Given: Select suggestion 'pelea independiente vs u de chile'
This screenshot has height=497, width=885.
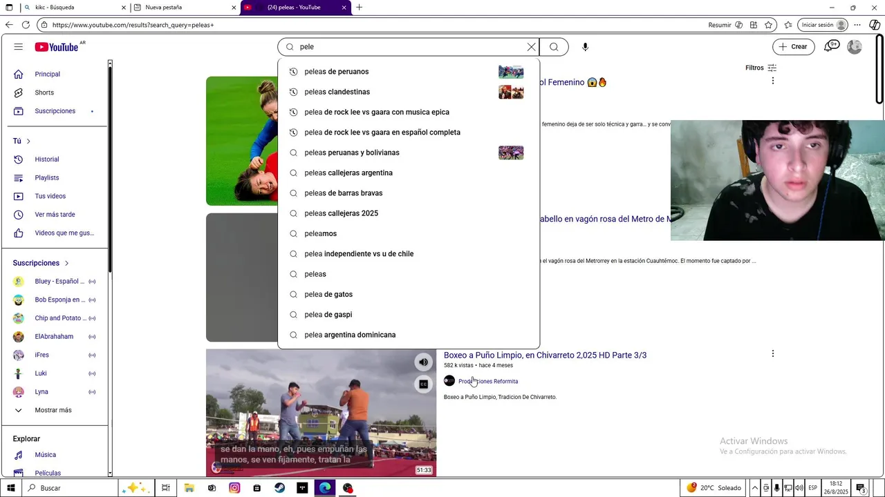Looking at the screenshot, I should (409, 254).
